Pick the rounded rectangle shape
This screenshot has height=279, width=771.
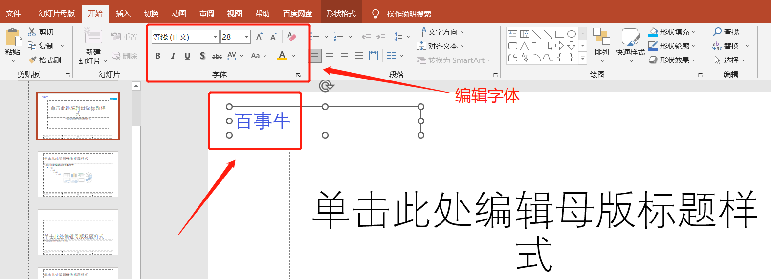[x=512, y=46]
